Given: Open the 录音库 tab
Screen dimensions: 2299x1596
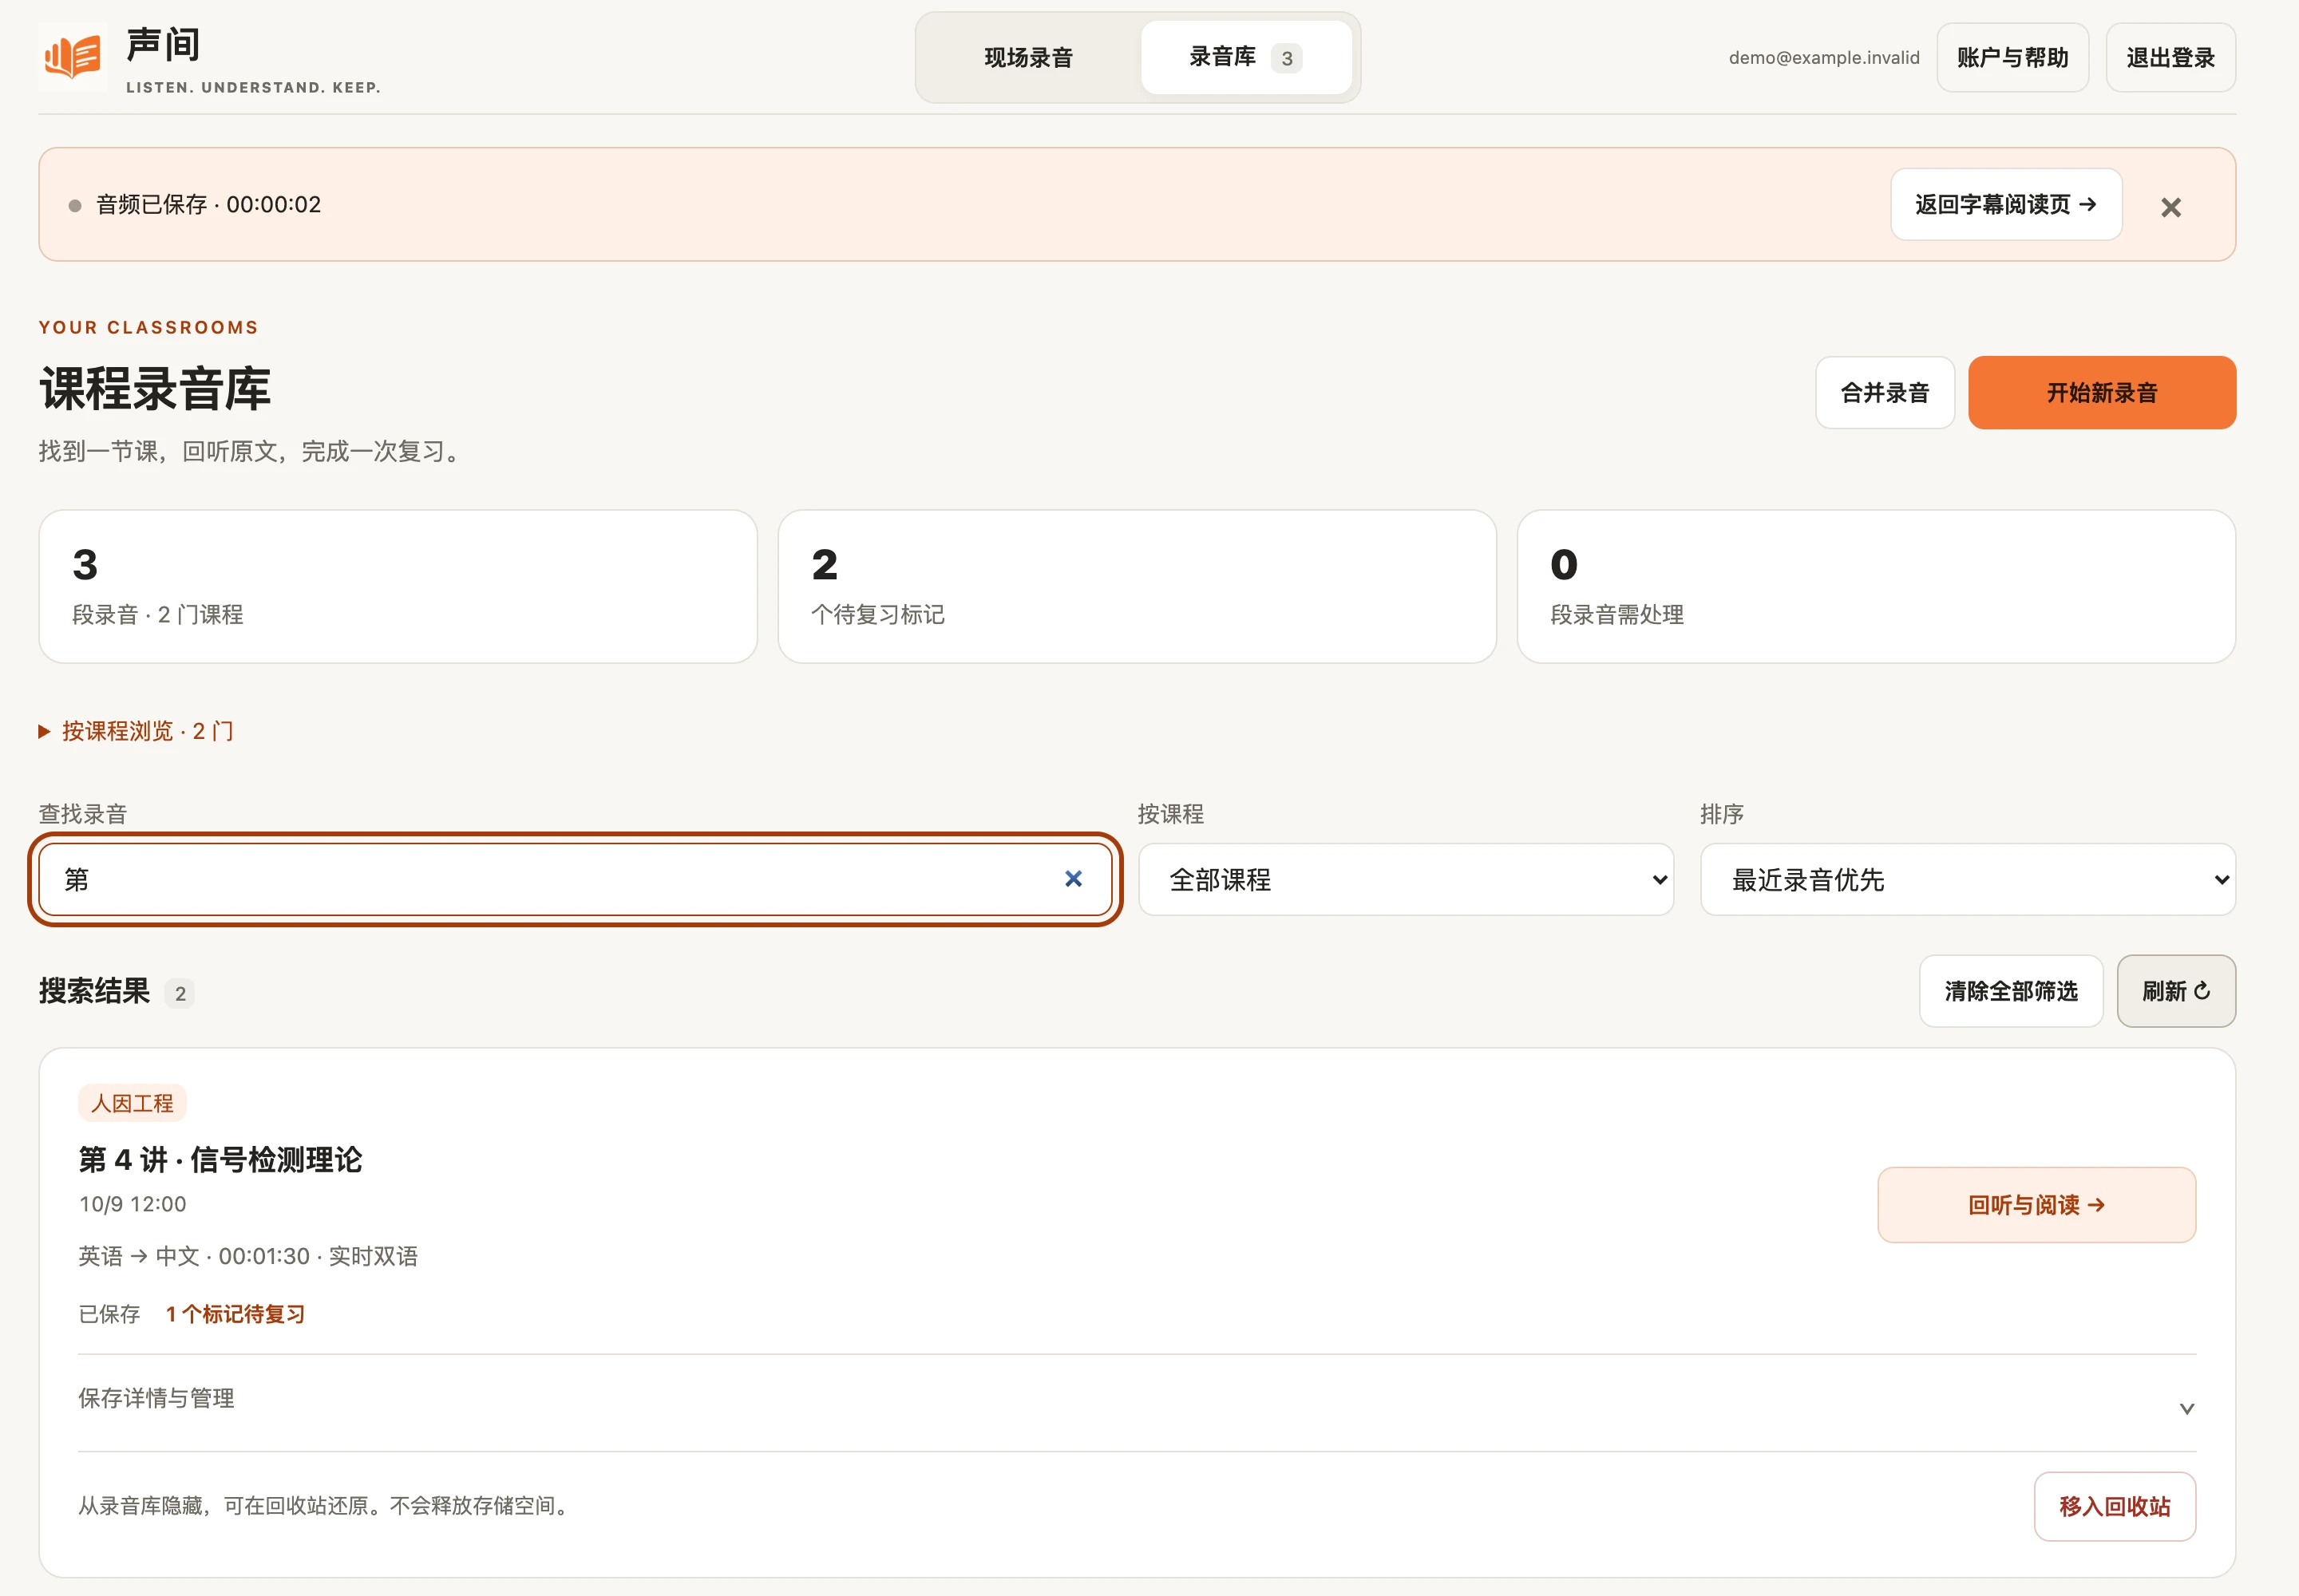Looking at the screenshot, I should (1245, 58).
